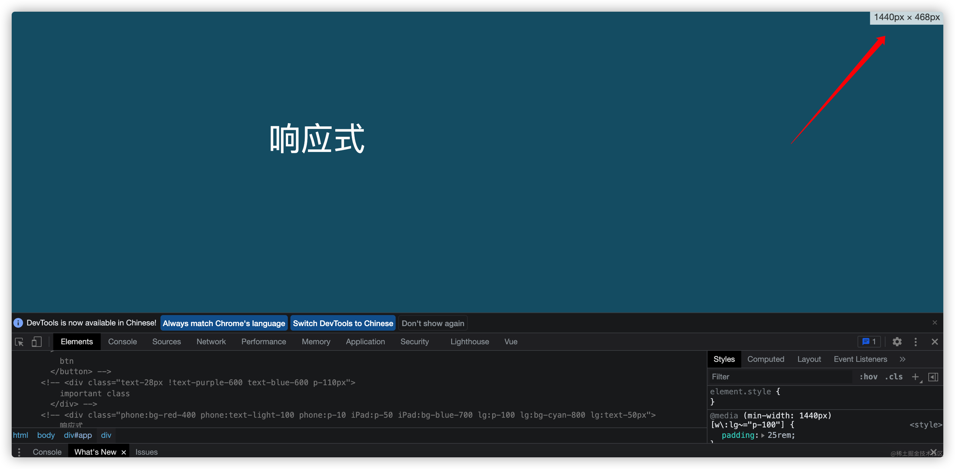Open the Customize and control DevTools menu
Image resolution: width=955 pixels, height=469 pixels.
pos(916,341)
